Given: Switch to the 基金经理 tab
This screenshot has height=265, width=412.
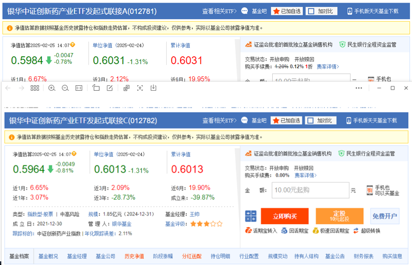Looking at the screenshot, I should click(77, 256).
